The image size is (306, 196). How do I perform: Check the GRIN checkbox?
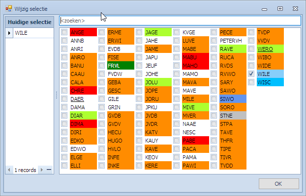pos(101,107)
